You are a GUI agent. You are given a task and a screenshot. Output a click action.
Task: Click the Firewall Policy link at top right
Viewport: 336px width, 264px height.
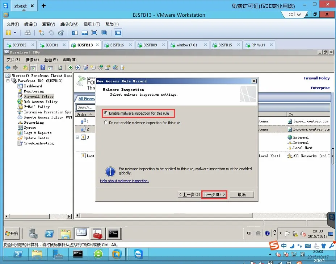tap(317, 78)
